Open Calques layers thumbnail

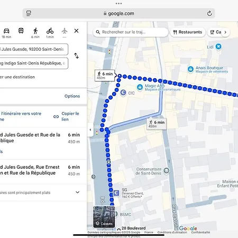tap(104, 217)
